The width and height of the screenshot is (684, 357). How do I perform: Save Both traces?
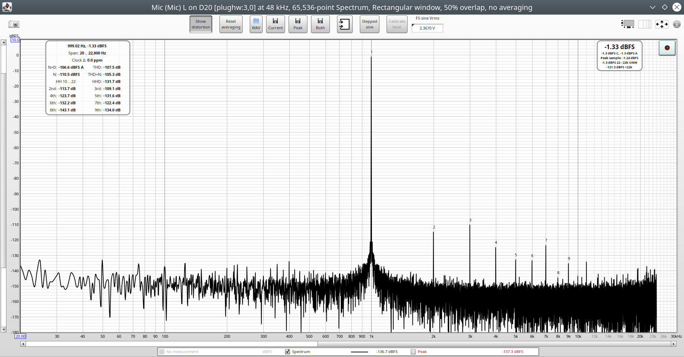320,24
